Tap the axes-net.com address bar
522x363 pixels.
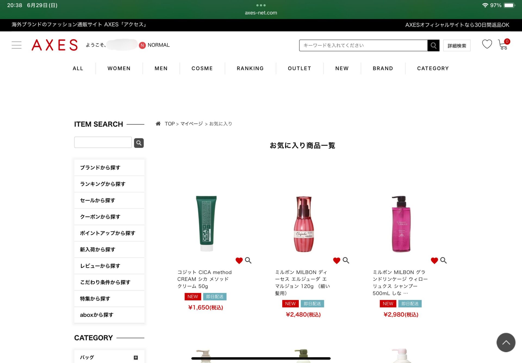point(261,13)
